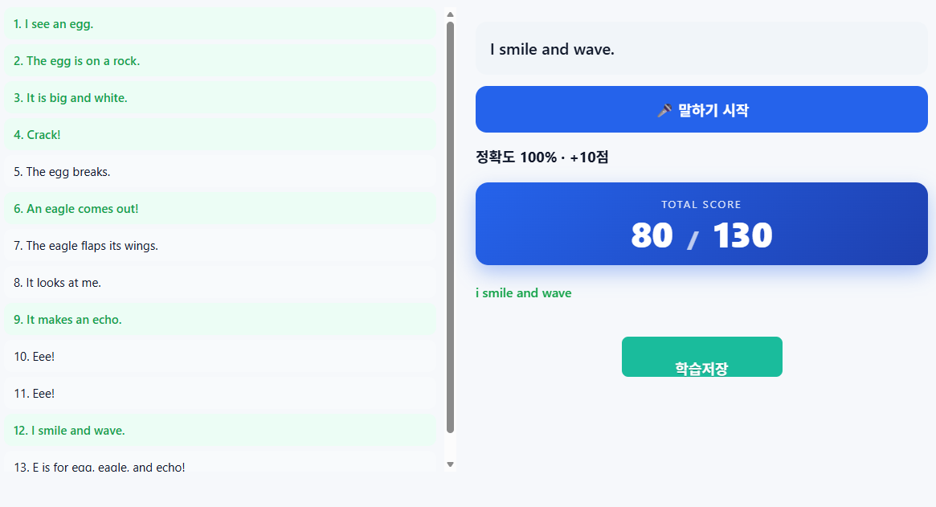Select sentence 3 'It is big and white.'
This screenshot has width=936, height=507.
coord(220,98)
